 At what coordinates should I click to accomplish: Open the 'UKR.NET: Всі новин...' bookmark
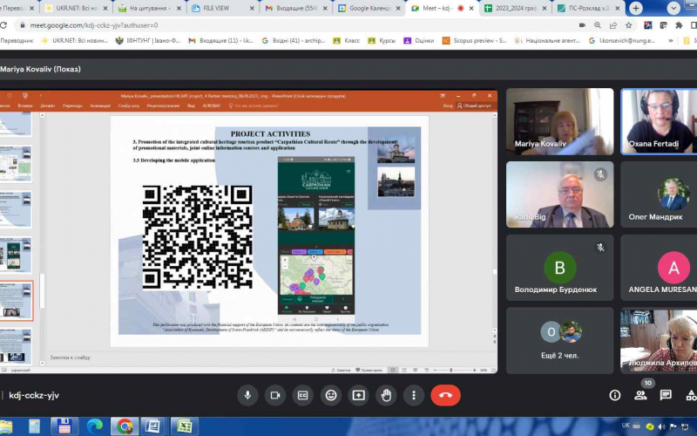pyautogui.click(x=74, y=40)
